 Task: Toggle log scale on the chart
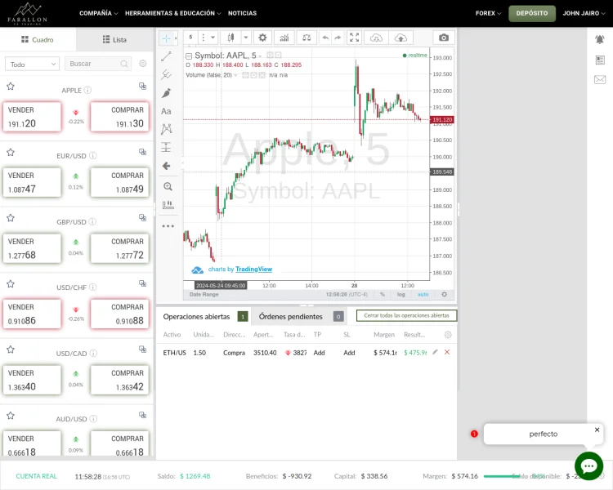[401, 294]
